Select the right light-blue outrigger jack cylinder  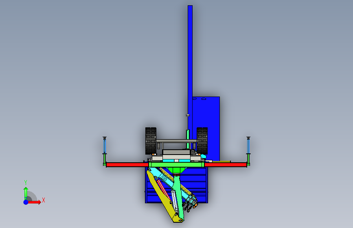click(x=248, y=146)
